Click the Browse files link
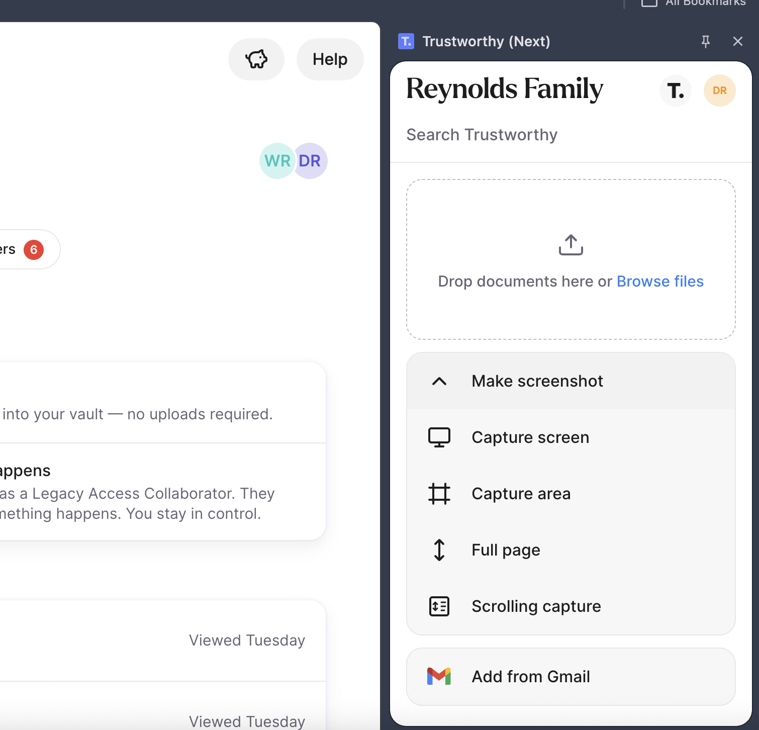Screen dimensions: 759x730 tap(660, 281)
